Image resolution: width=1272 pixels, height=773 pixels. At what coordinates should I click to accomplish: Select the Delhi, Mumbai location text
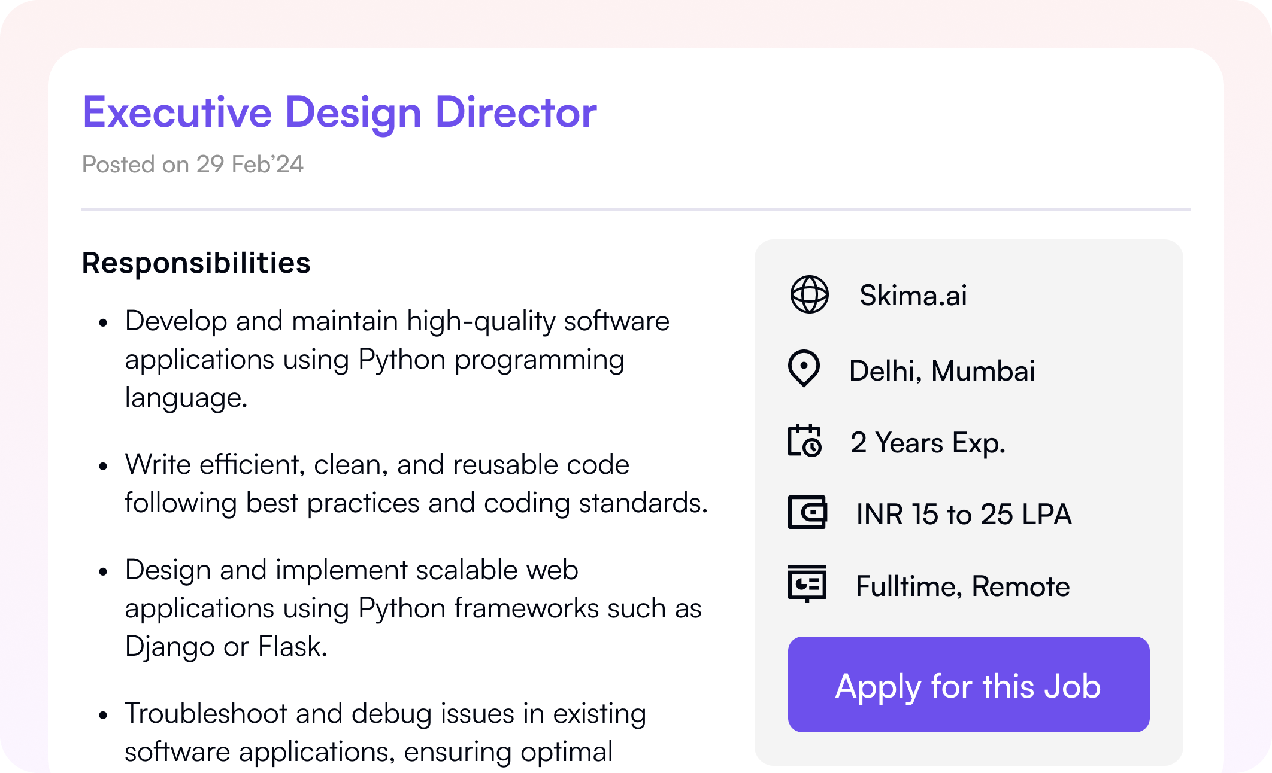[x=942, y=370]
